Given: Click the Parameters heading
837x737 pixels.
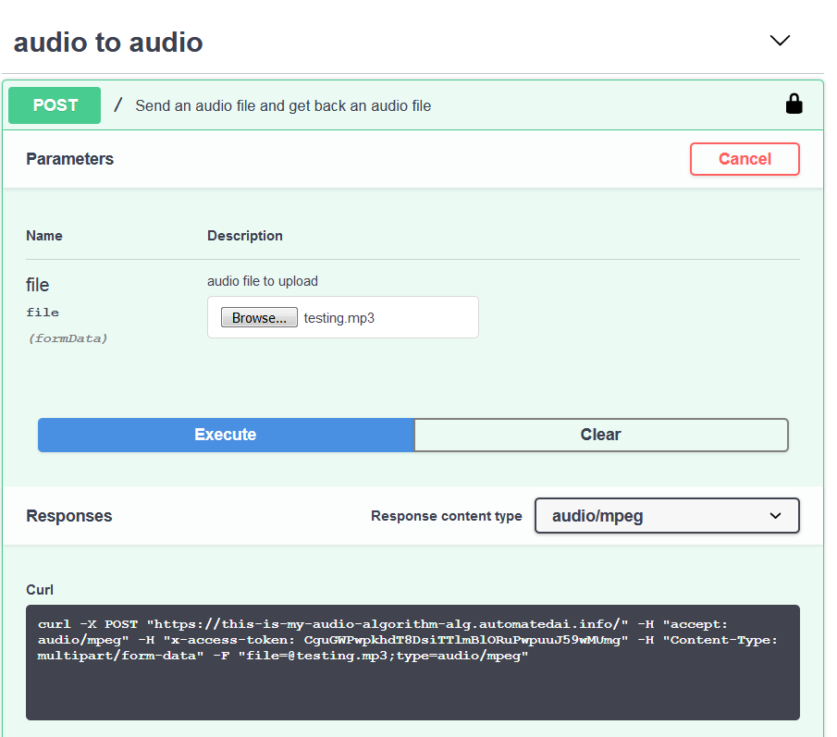Looking at the screenshot, I should tap(70, 159).
